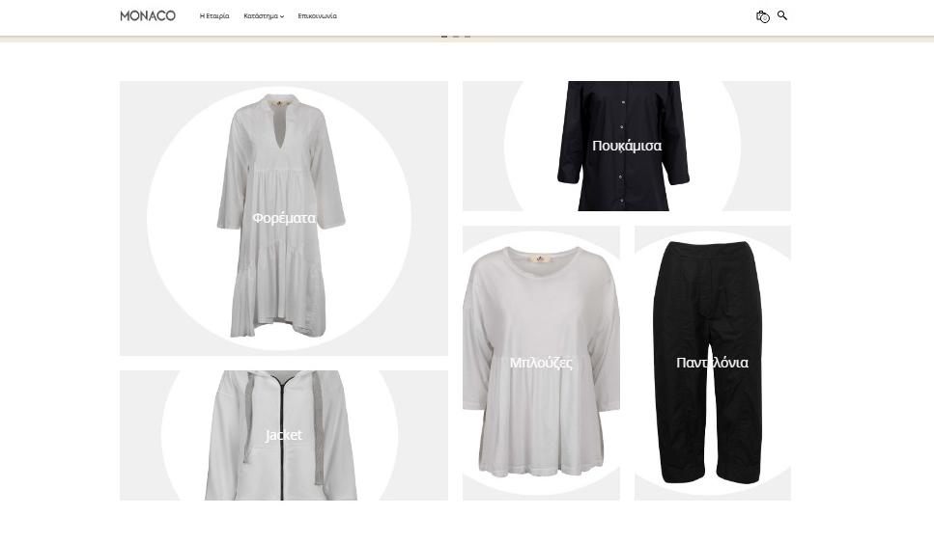
Task: Open the Παντελόνια category link
Action: [x=713, y=363]
